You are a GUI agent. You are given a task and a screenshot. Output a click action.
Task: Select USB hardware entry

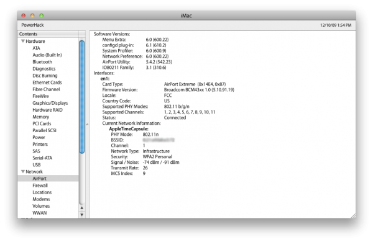(37, 165)
